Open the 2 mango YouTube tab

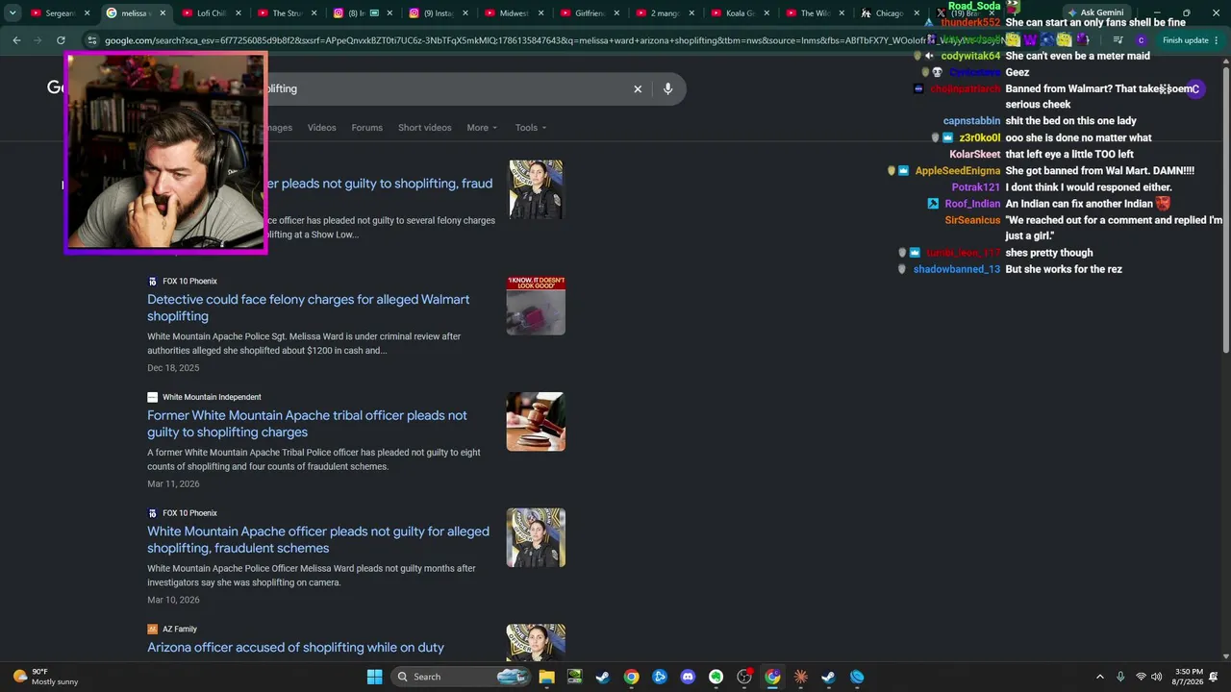665,13
